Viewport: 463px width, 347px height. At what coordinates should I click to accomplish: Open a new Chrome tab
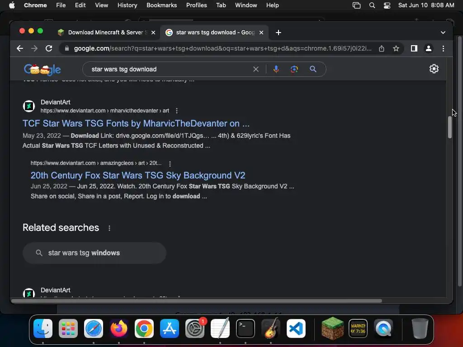click(x=279, y=33)
